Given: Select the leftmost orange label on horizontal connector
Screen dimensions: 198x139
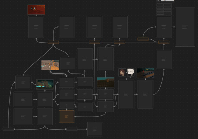Looking at the screenshot, I should coord(53,42).
